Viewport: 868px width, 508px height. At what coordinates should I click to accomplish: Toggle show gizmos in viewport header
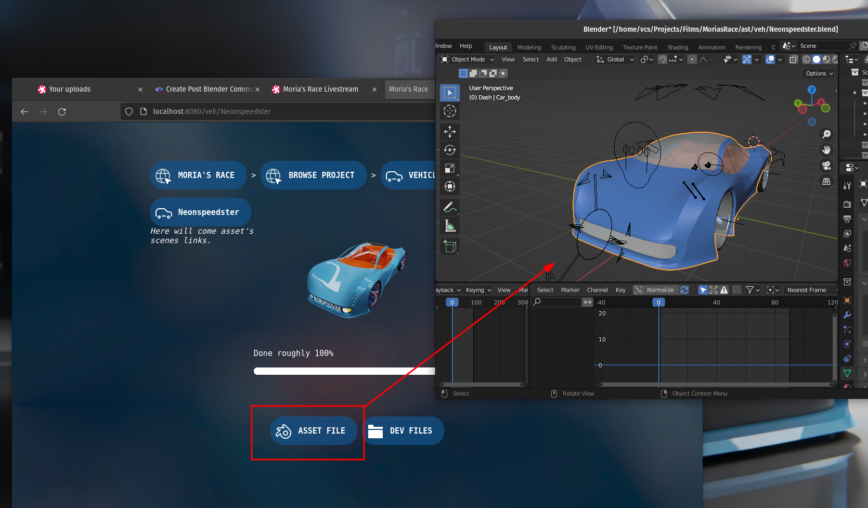tap(747, 59)
